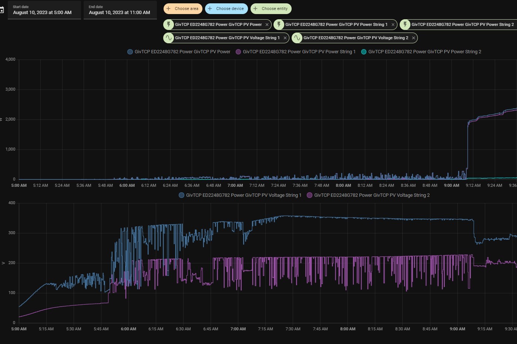Click the 5:15 AM time label
The height and width of the screenshot is (344, 517).
(x=46, y=329)
